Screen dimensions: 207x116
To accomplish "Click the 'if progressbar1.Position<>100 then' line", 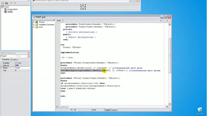I will coord(83,83).
